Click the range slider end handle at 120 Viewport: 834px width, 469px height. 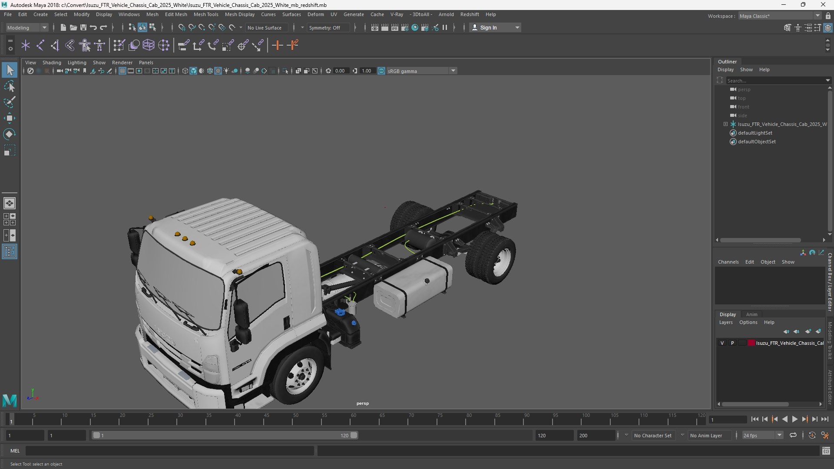pos(354,435)
